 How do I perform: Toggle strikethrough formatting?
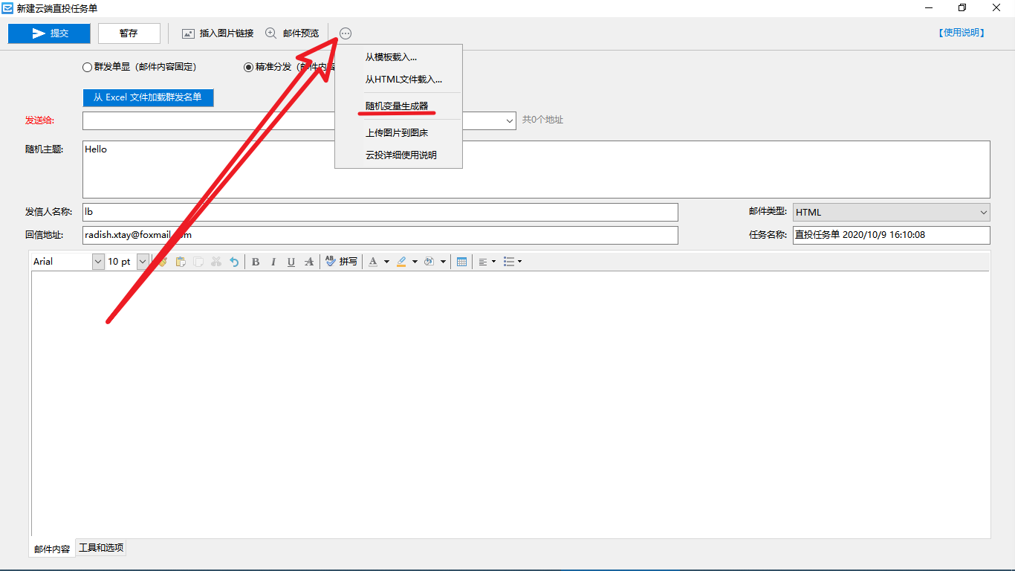coord(309,262)
